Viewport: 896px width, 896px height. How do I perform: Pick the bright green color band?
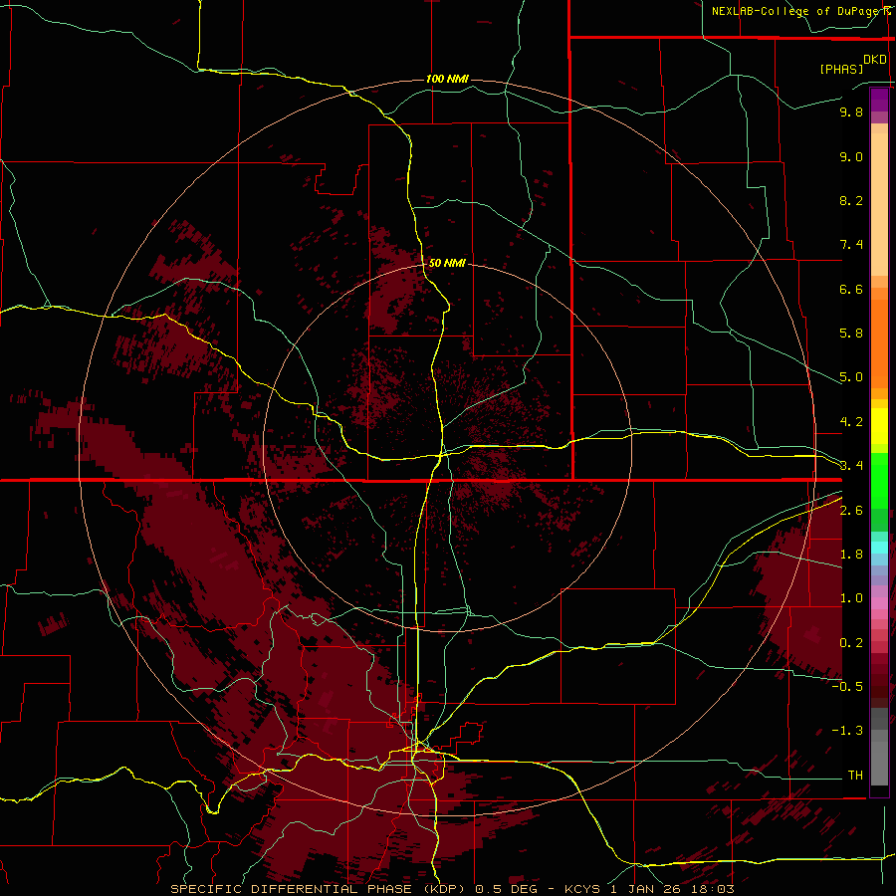[879, 482]
